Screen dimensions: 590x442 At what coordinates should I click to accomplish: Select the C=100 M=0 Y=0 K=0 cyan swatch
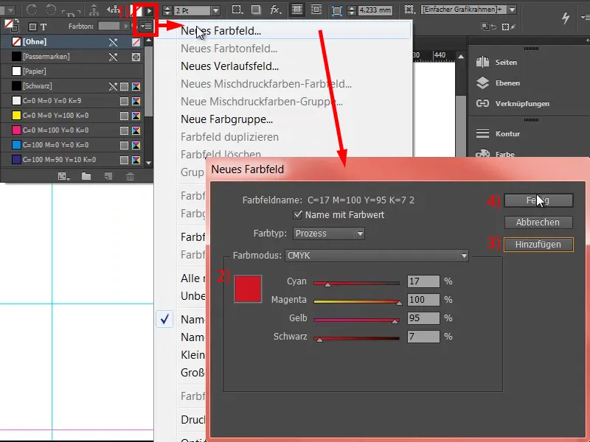(x=72, y=144)
